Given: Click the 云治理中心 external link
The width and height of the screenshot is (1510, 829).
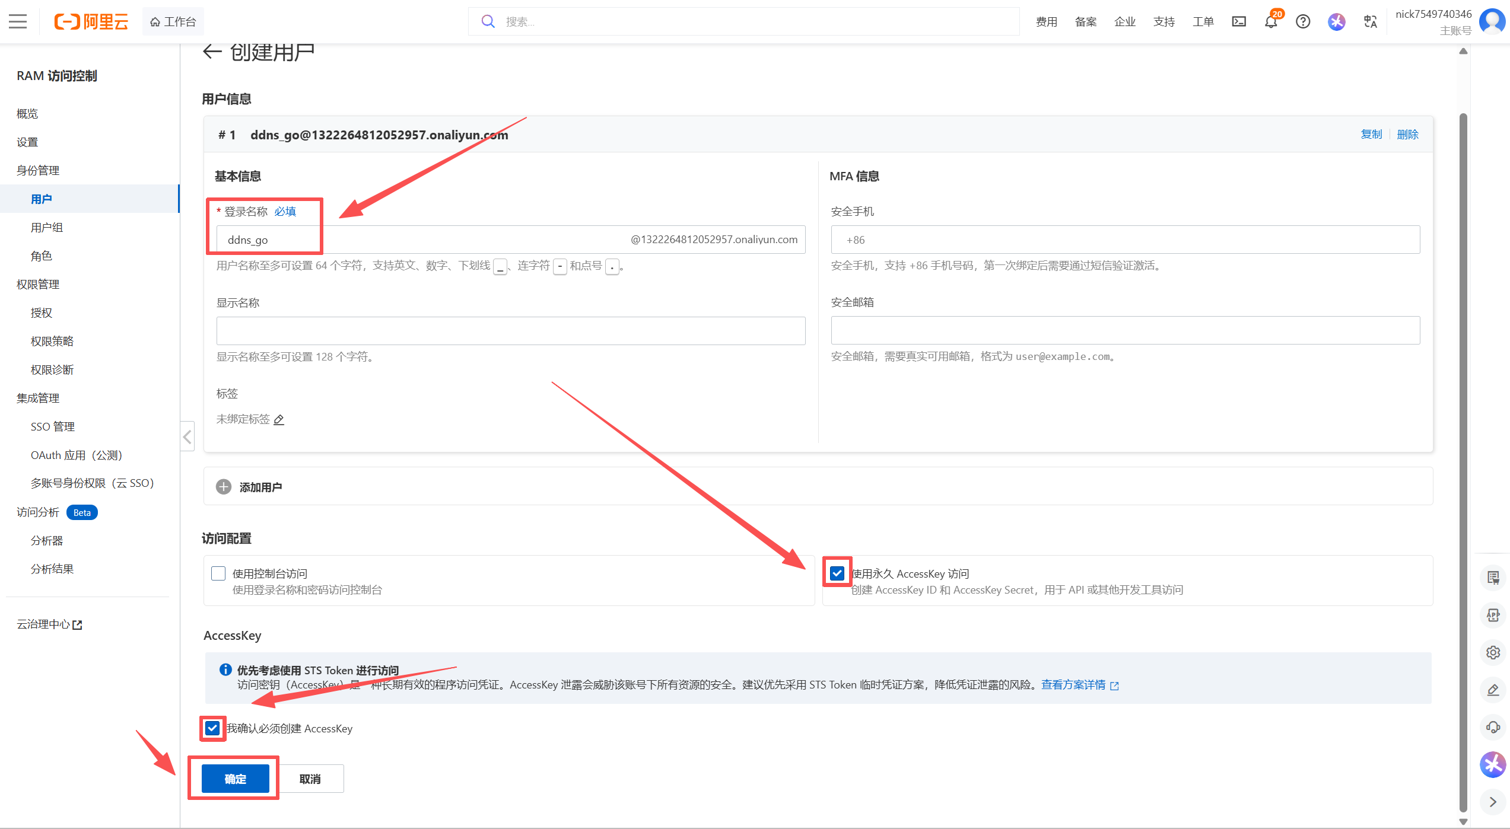Looking at the screenshot, I should pyautogui.click(x=49, y=624).
